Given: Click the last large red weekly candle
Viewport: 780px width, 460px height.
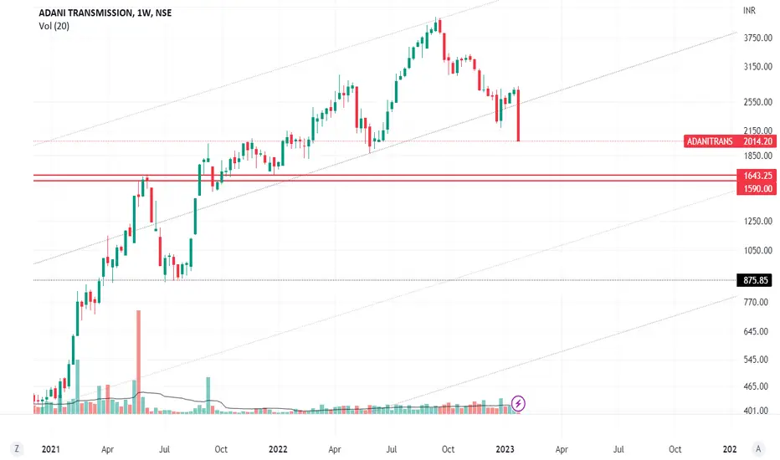Looking at the screenshot, I should 518,115.
